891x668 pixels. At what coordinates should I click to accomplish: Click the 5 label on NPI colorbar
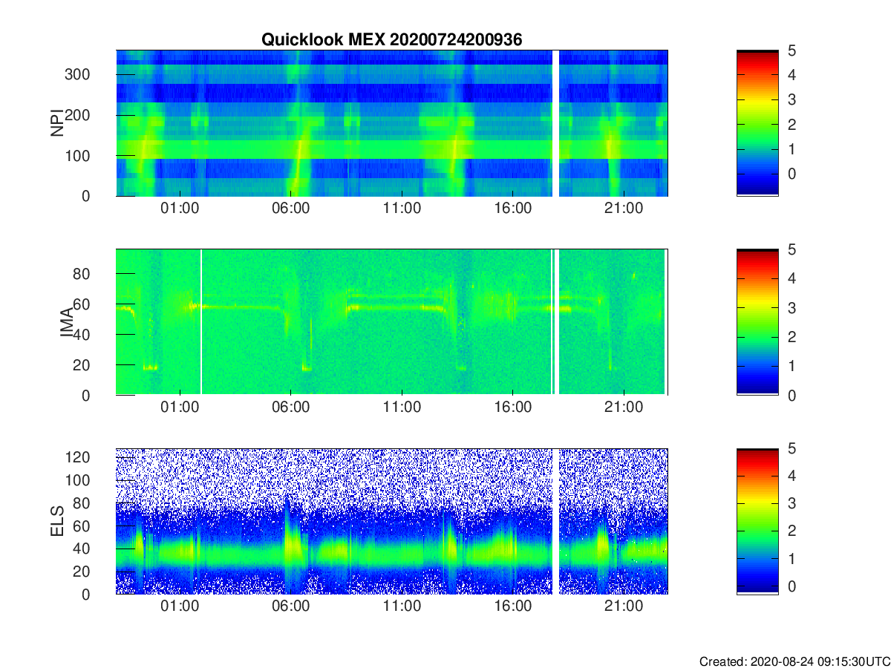[792, 50]
